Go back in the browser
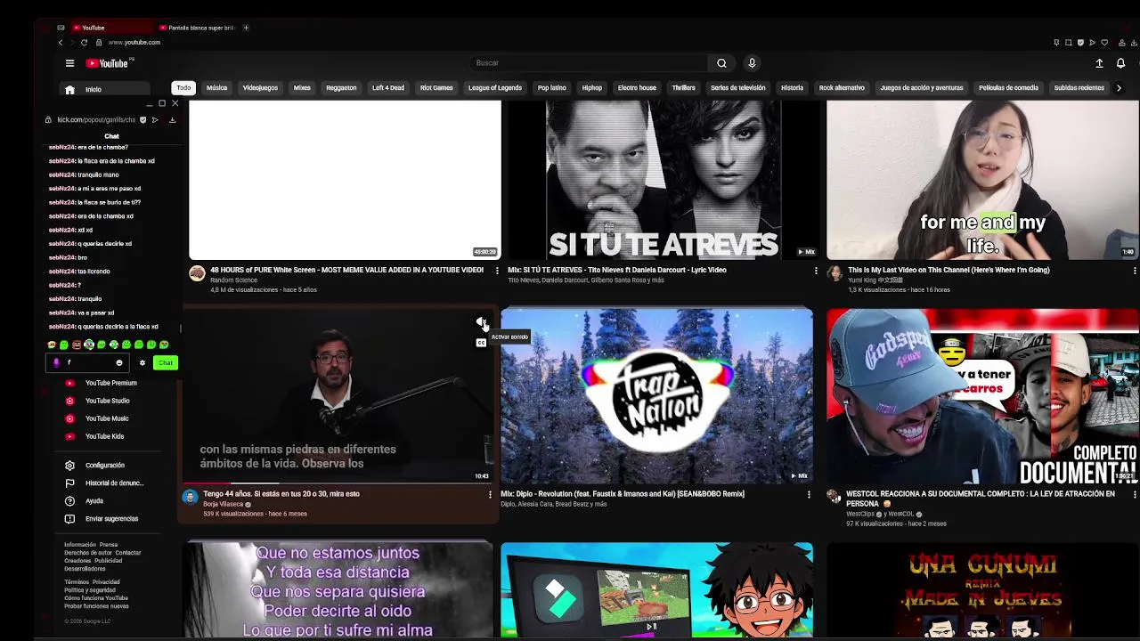Image resolution: width=1140 pixels, height=641 pixels. (x=61, y=43)
